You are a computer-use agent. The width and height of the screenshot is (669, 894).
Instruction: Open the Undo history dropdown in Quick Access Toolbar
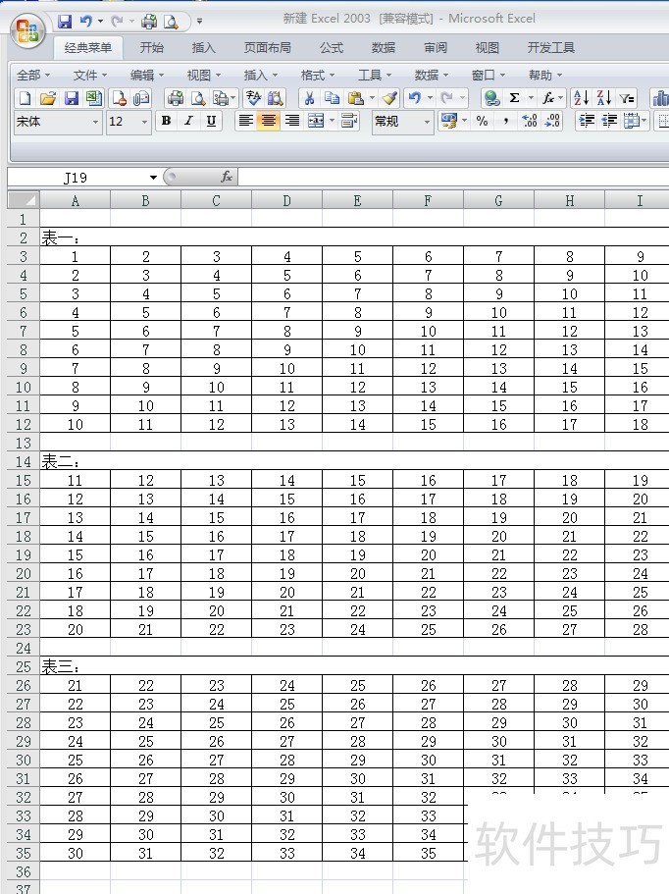(100, 22)
